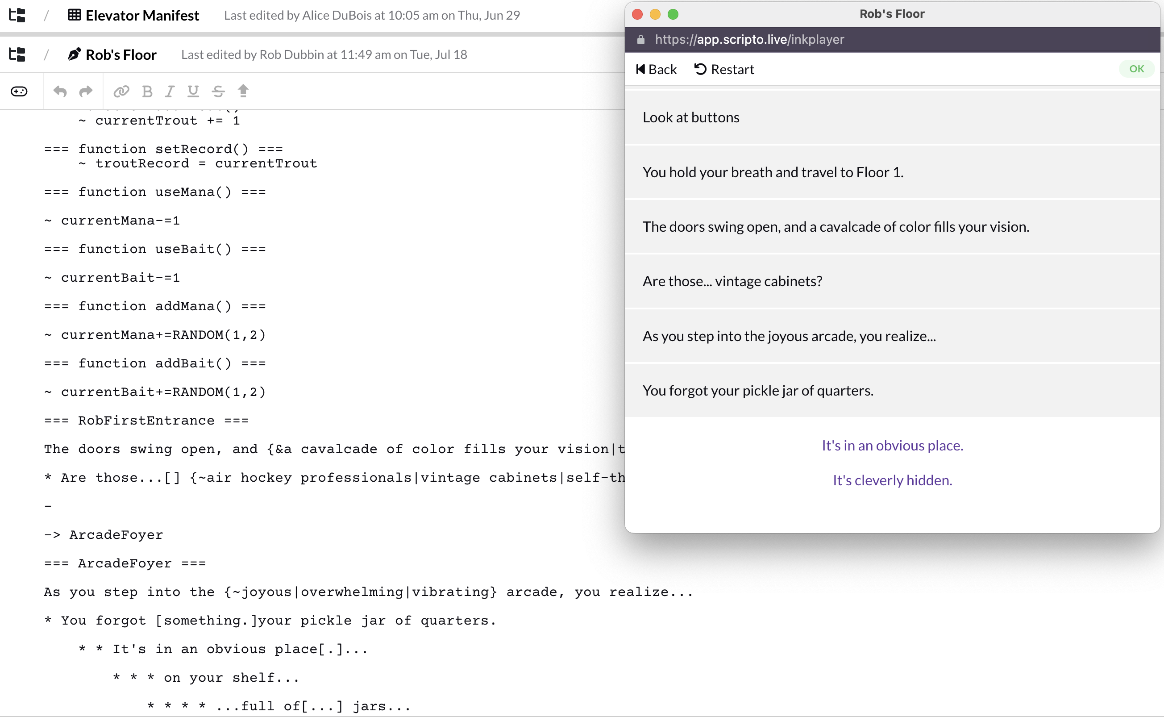Click the RobFirstEntrance knot line in editor
This screenshot has height=717, width=1164.
pos(146,420)
